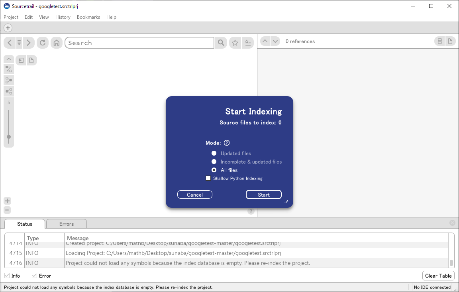Click the middle trail icon above the depth slider
The width and height of the screenshot is (459, 292).
(x=9, y=80)
